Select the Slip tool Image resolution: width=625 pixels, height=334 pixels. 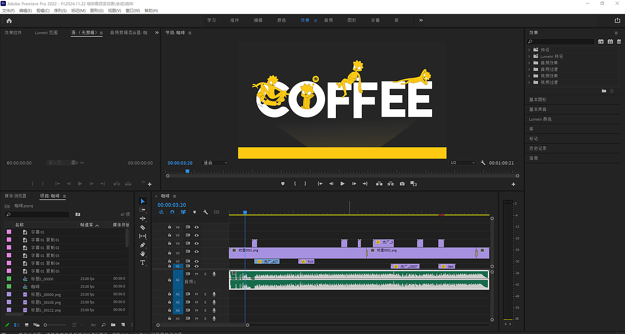[x=143, y=236]
